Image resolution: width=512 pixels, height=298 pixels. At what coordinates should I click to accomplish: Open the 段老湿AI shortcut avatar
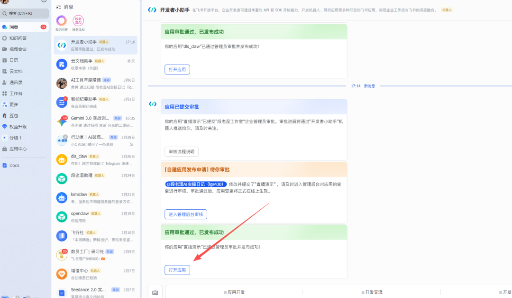[x=78, y=21]
